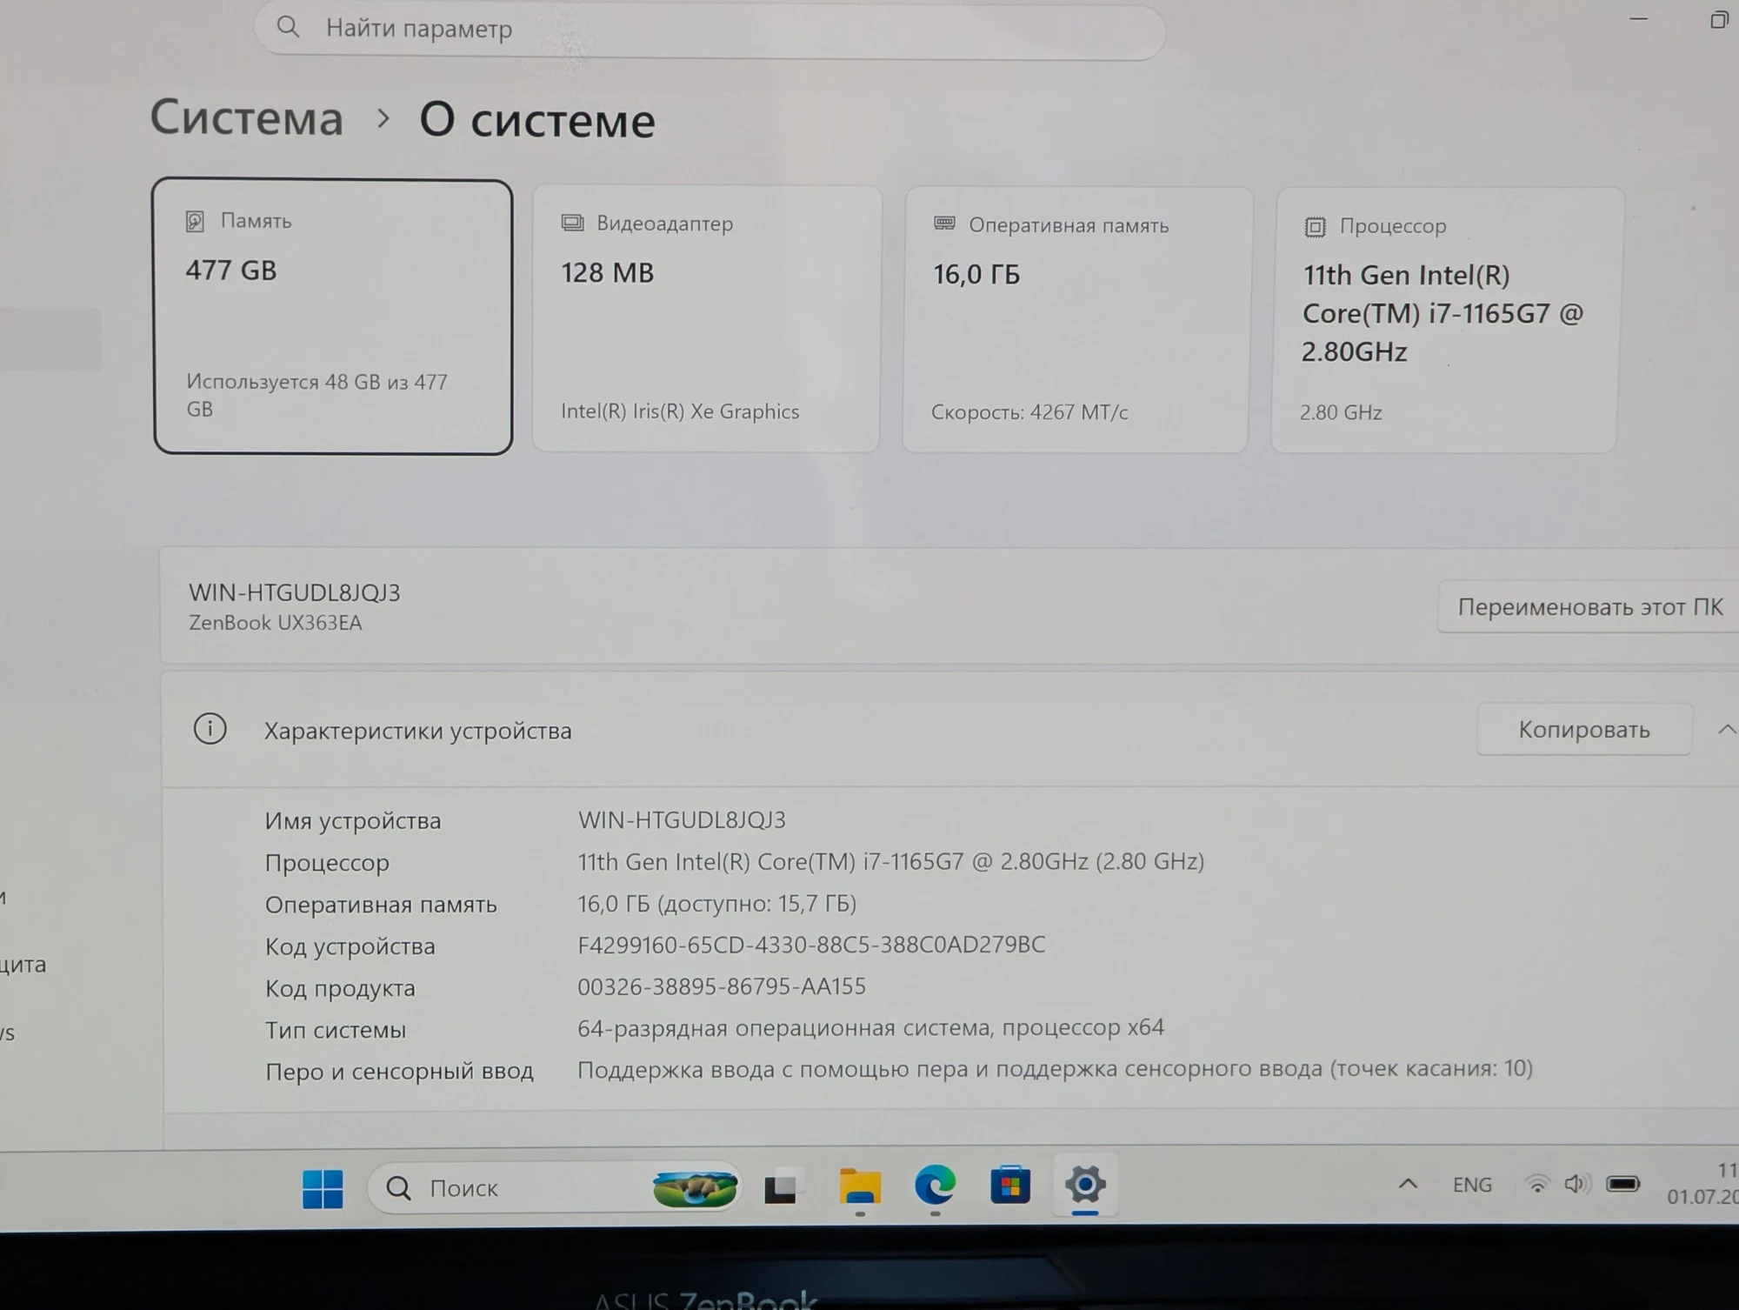Click the 16,0 ГБ (доступно: 15,7 ГБ) value
This screenshot has width=1739, height=1310.
[x=716, y=904]
